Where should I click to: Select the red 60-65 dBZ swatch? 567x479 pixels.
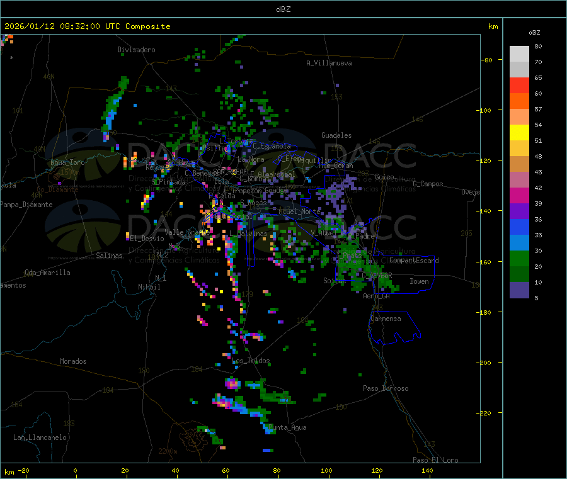click(519, 86)
